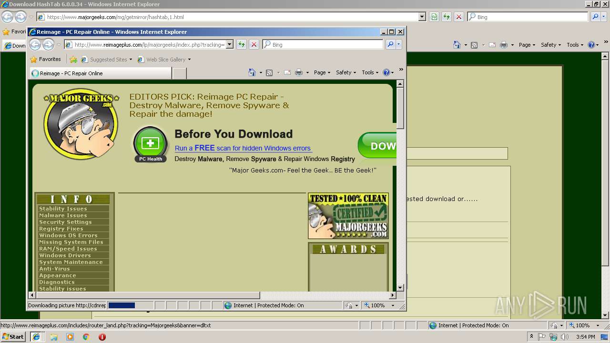Click compatibility view icon in MajorGeeks window
The height and width of the screenshot is (343, 610).
pos(434,17)
